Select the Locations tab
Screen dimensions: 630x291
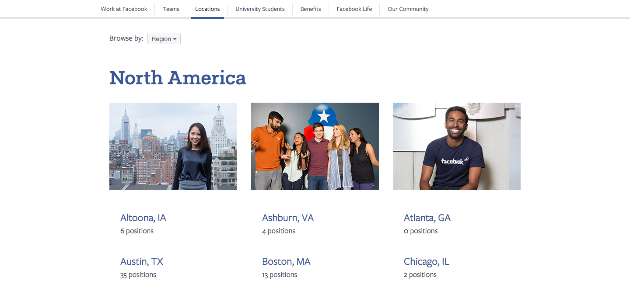click(x=207, y=9)
